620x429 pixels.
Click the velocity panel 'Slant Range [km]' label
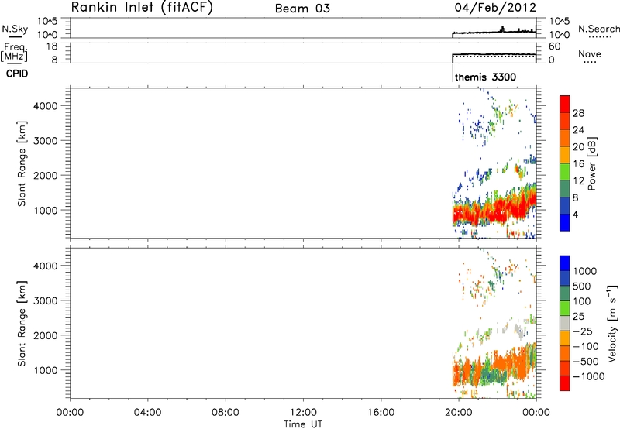[22, 324]
